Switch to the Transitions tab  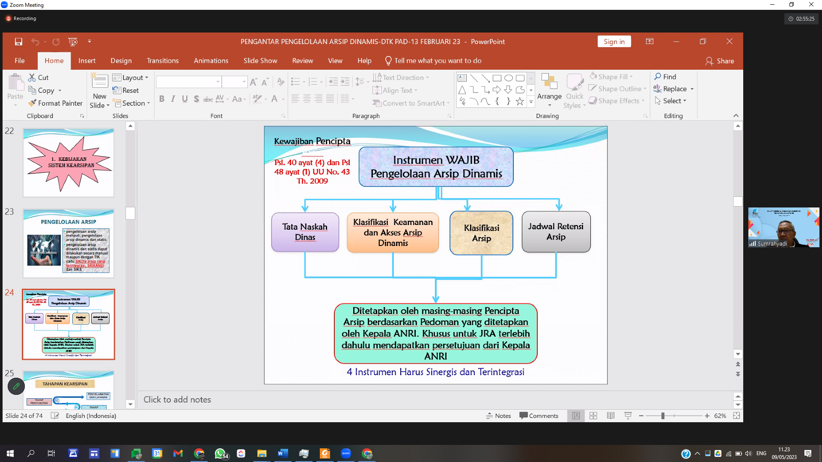[x=162, y=61]
